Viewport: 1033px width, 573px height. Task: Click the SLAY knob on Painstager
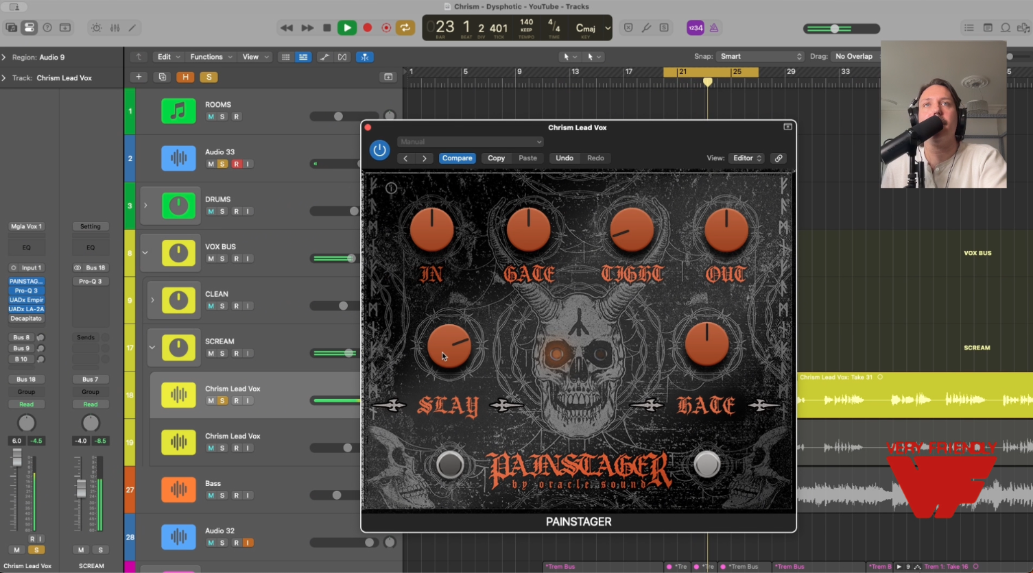(x=449, y=345)
